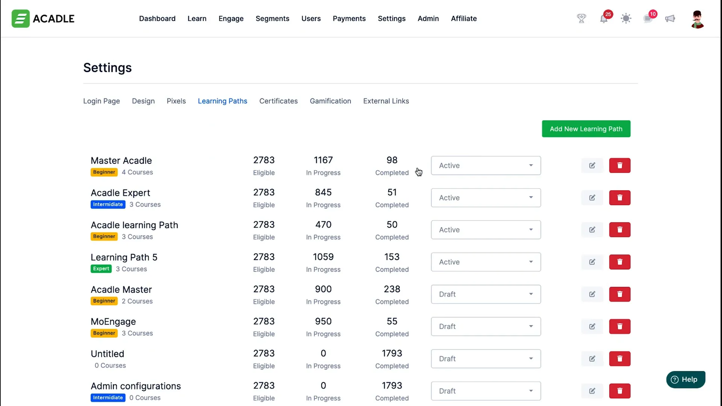Click the delete icon for Acadle Expert
722x406 pixels.
pos(619,197)
